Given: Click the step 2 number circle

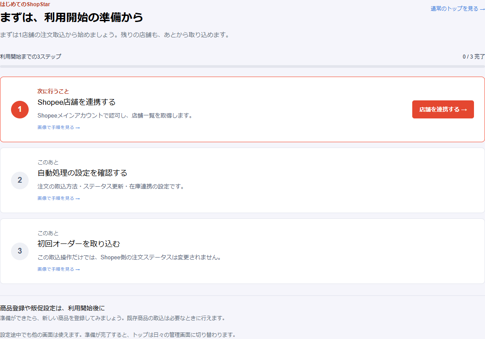Looking at the screenshot, I should click(20, 181).
